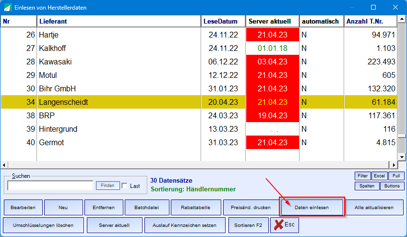Click part count 4.815
Screen dimensions: 407x237
click(x=386, y=143)
